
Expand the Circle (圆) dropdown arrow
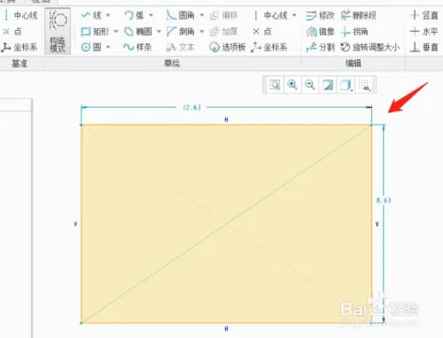108,47
